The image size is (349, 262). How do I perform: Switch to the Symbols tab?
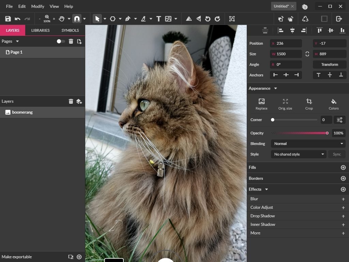point(70,30)
